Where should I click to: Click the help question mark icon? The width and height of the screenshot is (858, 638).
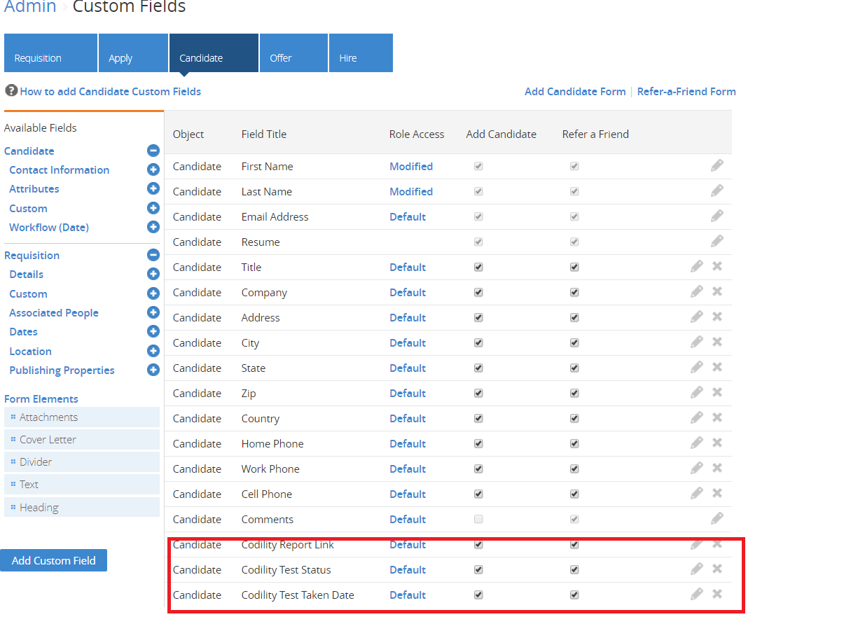pos(11,90)
